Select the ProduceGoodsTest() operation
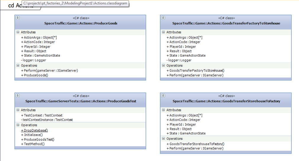299x161 pixels. click(x=38, y=139)
